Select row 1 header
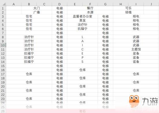 (x=3, y=8)
